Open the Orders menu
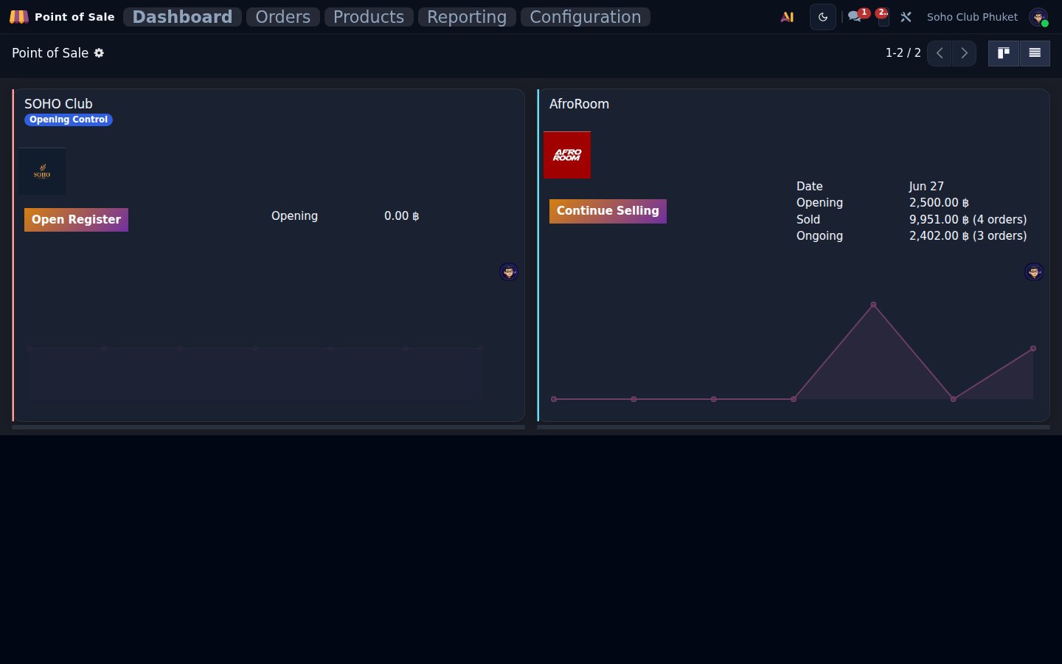Viewport: 1062px width, 664px height. 283,17
